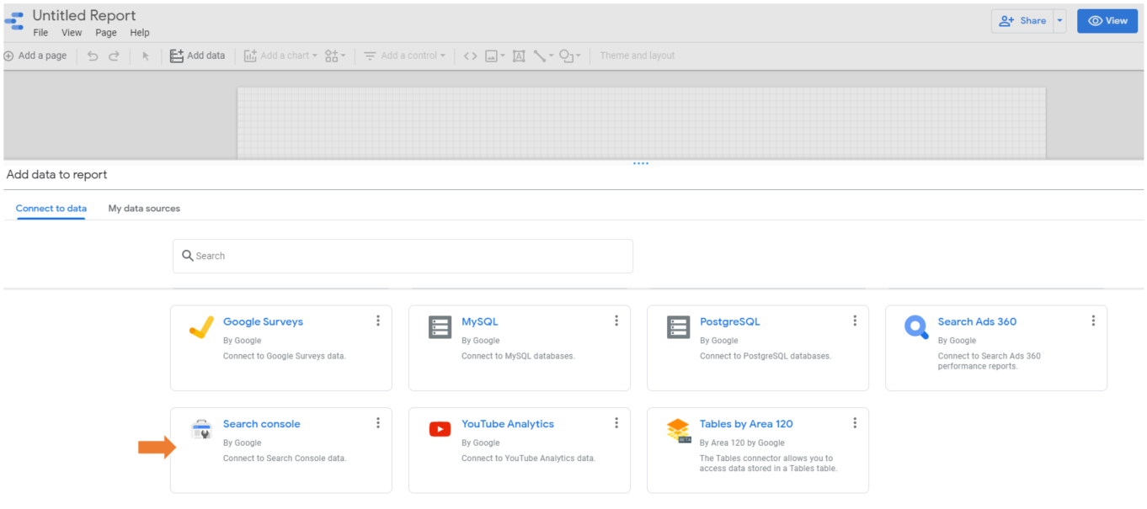Click 'By Area 120 by Google' text
1147x509 pixels.
742,443
